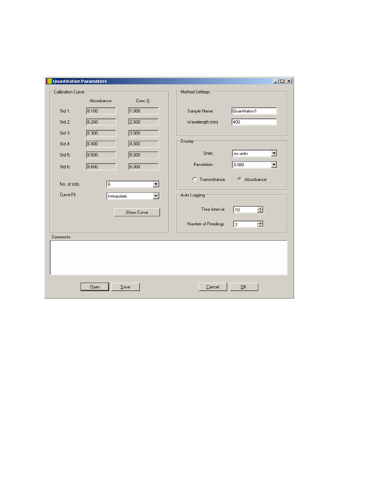Decrease Number of Readings with down arrow
The height and width of the screenshot is (489, 377).
pos(260,226)
